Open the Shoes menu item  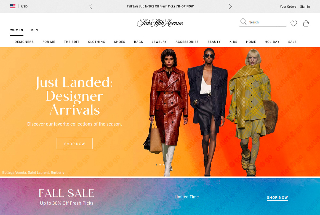119,42
